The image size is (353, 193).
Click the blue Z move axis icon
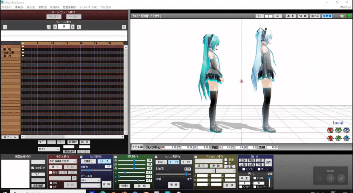(x=347, y=138)
